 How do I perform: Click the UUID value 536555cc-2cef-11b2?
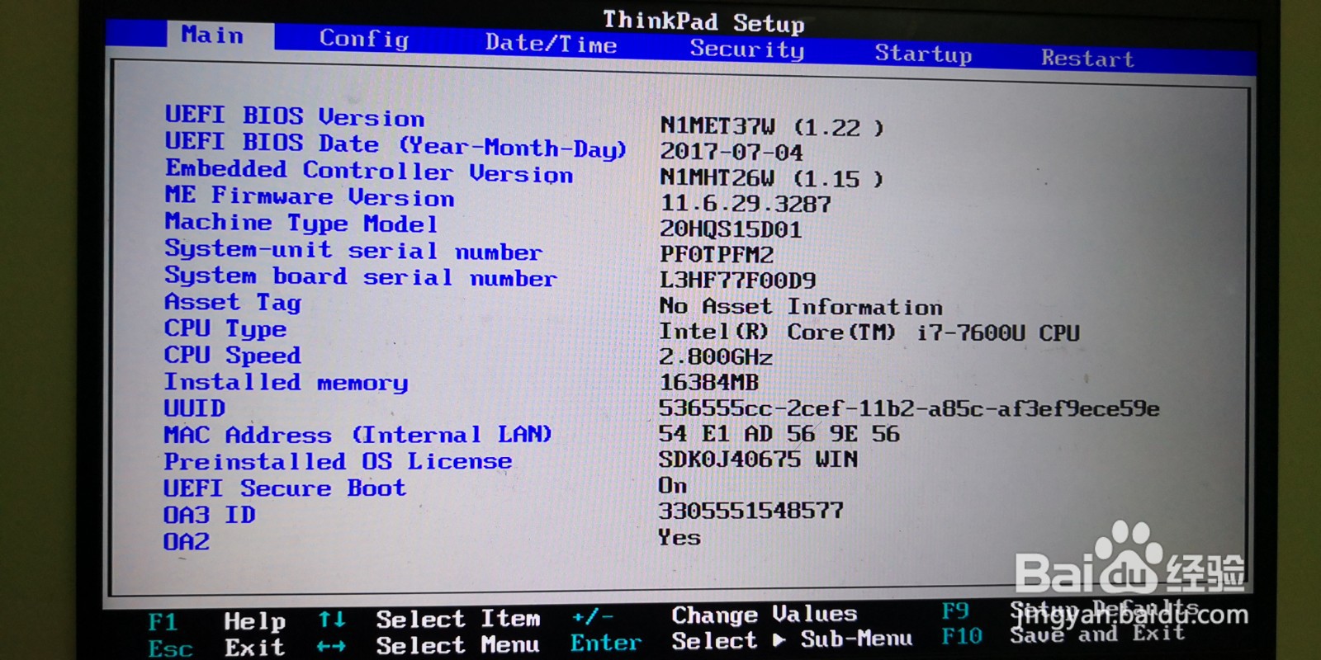tap(909, 408)
